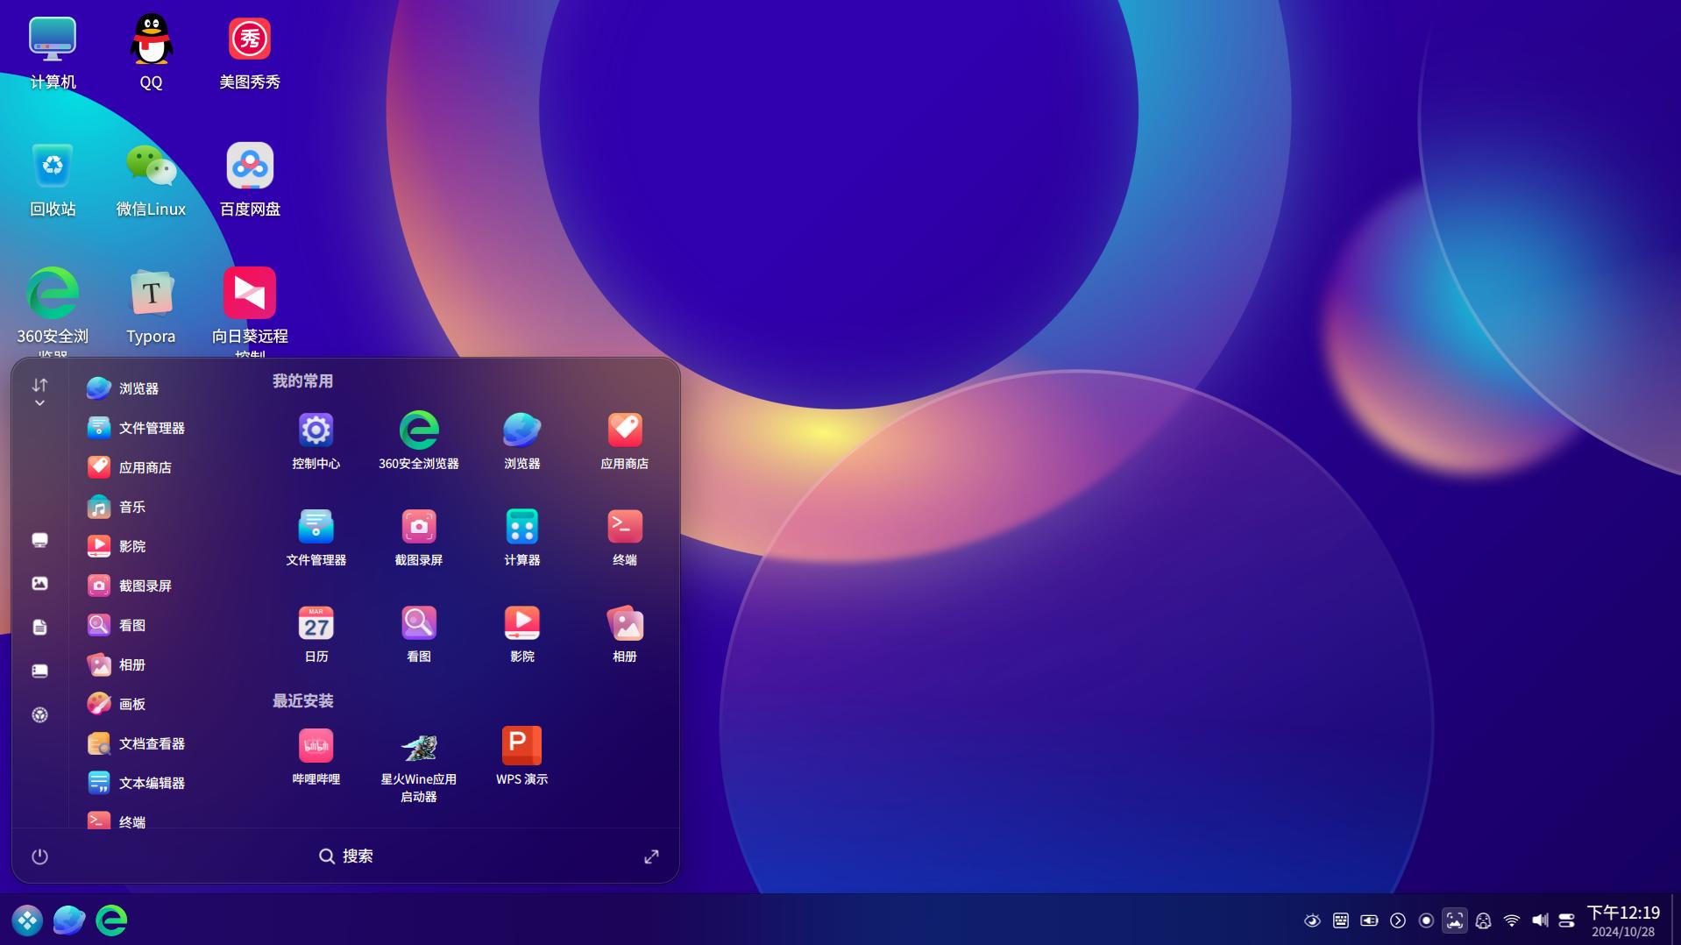The height and width of the screenshot is (945, 1681).
Task: Open settings gear shortcut in start sidebar
Action: [x=39, y=715]
